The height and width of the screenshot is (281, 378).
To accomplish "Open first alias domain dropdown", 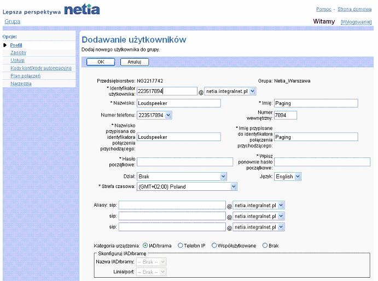I will [259, 206].
